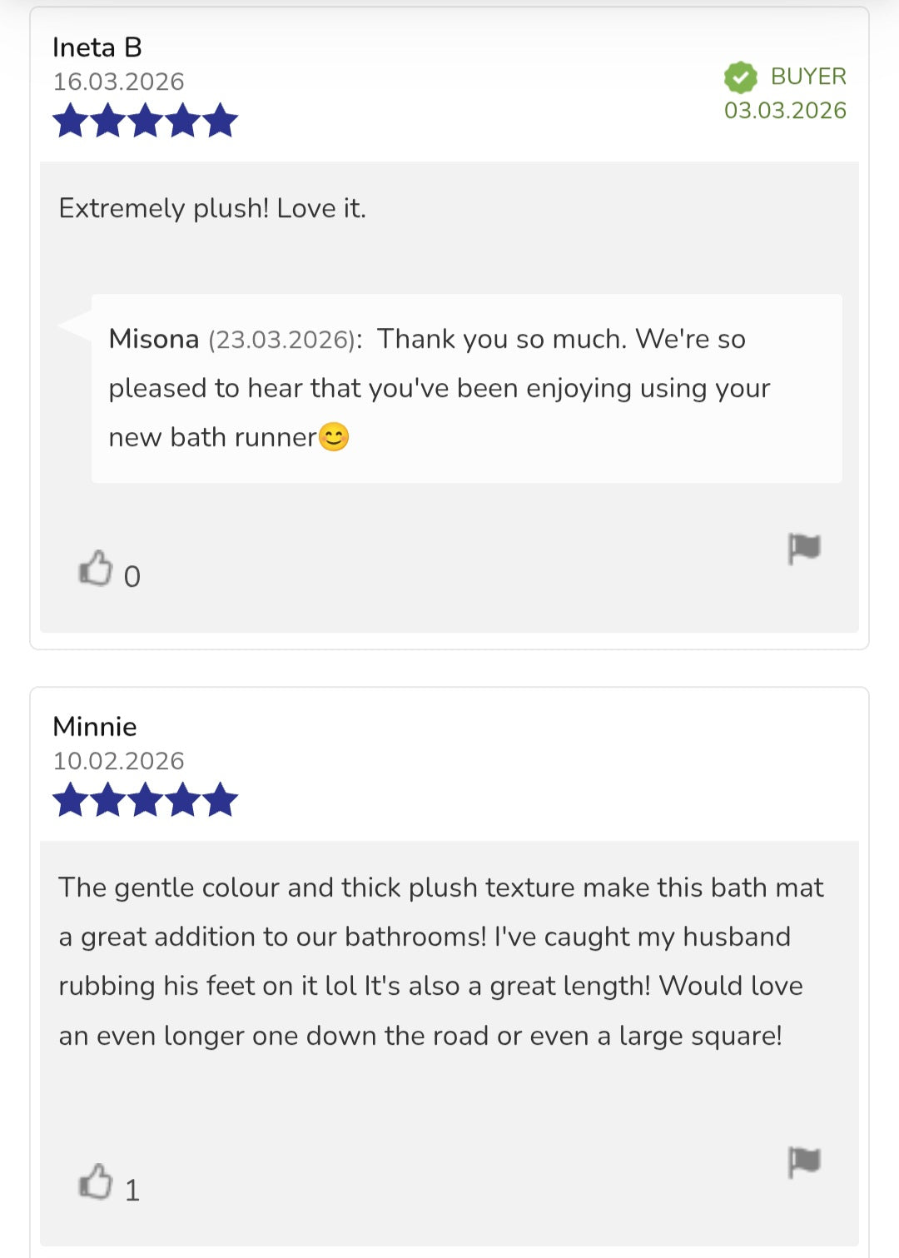Click the "Extremely plush! Love it." review text
The height and width of the screenshot is (1258, 899).
click(212, 208)
